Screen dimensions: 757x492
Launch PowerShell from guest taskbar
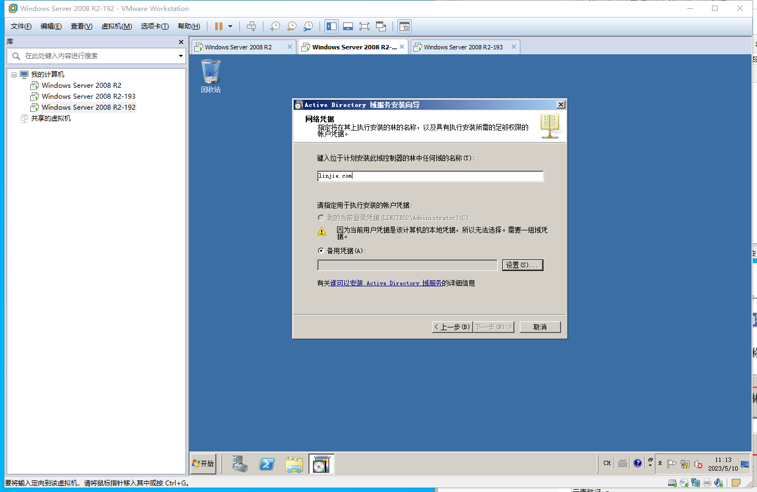[x=267, y=464]
